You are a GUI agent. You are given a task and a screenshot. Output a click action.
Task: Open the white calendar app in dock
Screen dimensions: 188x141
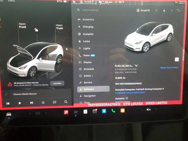click(85, 112)
